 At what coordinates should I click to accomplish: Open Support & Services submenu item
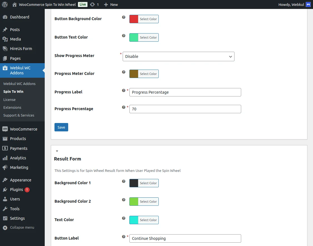[x=19, y=115]
